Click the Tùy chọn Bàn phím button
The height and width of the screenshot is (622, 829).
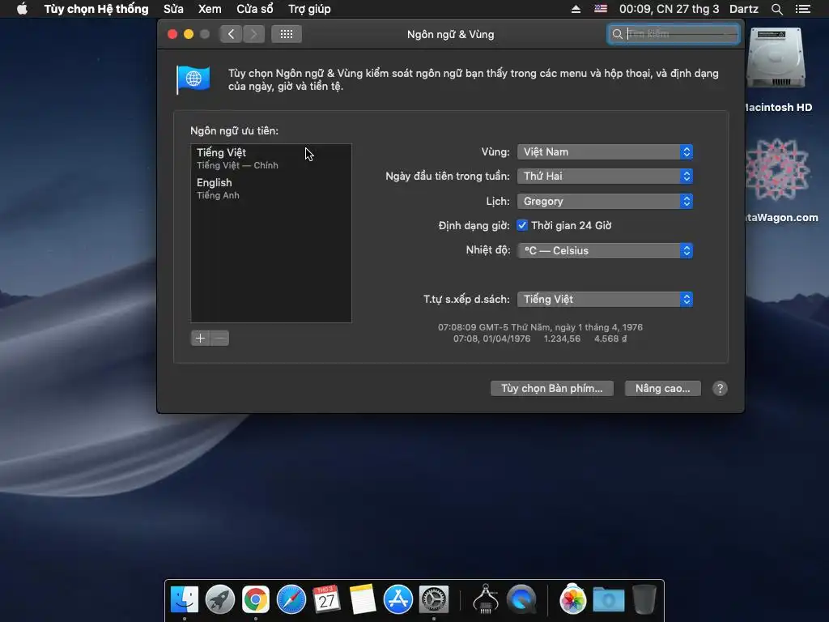552,389
